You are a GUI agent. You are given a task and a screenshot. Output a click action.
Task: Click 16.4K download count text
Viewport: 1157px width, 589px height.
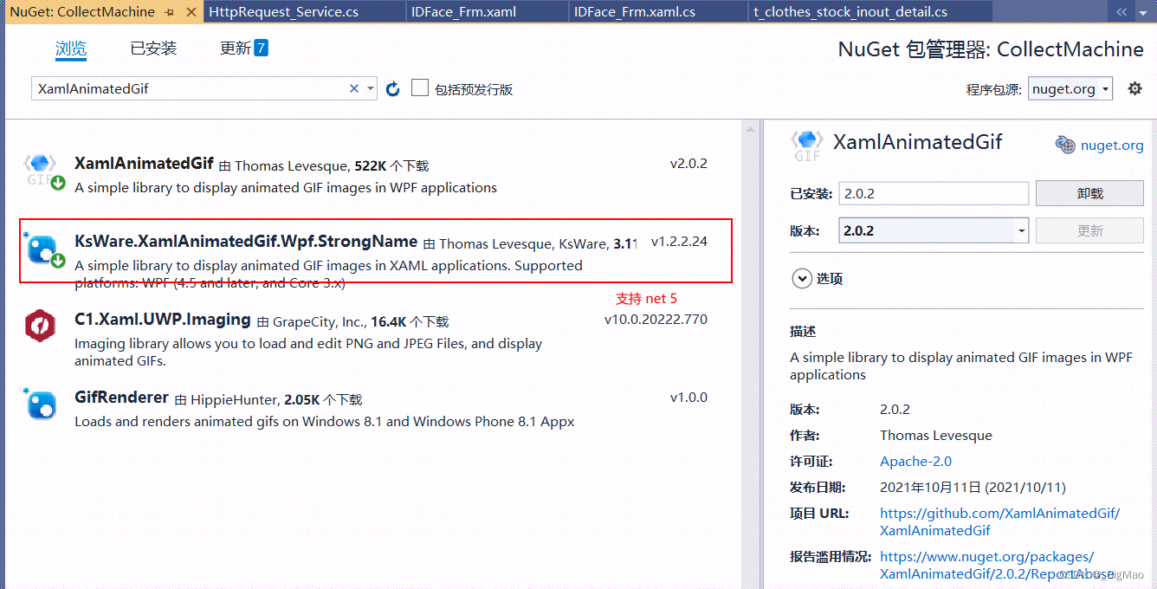(x=389, y=321)
